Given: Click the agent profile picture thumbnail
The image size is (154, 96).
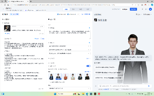Looking at the screenshot, I should [7, 28].
